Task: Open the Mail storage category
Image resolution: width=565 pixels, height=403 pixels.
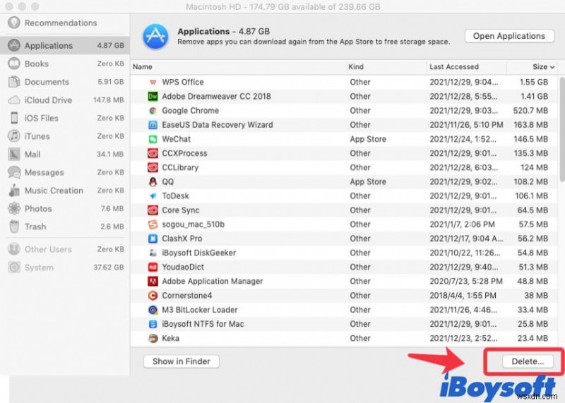Action: (65, 154)
